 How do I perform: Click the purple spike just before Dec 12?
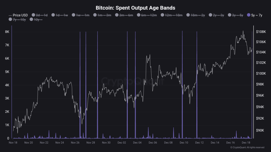click(197, 83)
